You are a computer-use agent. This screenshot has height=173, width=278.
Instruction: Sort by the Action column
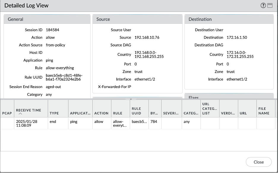101,113
